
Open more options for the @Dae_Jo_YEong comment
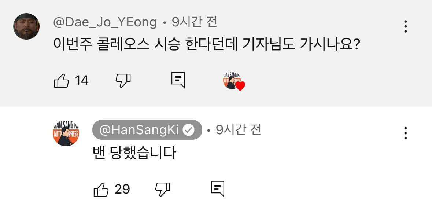[405, 26]
